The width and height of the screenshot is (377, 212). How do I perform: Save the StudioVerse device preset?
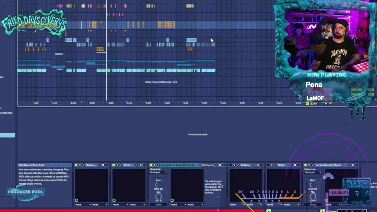(x=220, y=165)
